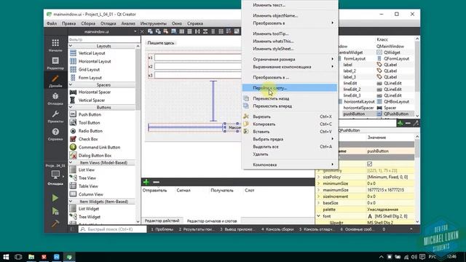466x262 pixels.
Task: Open property editor wrench settings icon
Action: pos(416,123)
